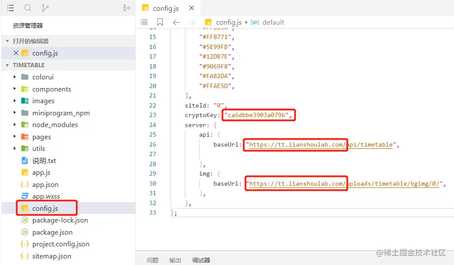Click the miniprogram_npm folder icon
Screen dimensions: 454x265
coord(25,113)
